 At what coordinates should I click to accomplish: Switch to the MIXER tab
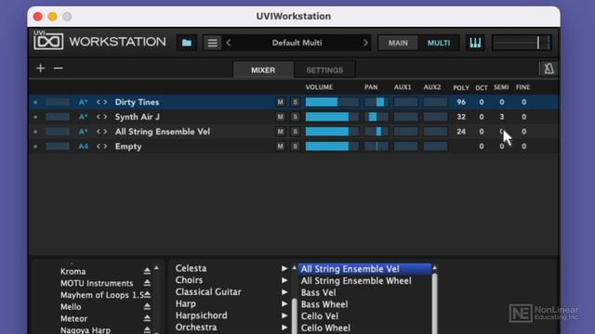click(x=263, y=70)
